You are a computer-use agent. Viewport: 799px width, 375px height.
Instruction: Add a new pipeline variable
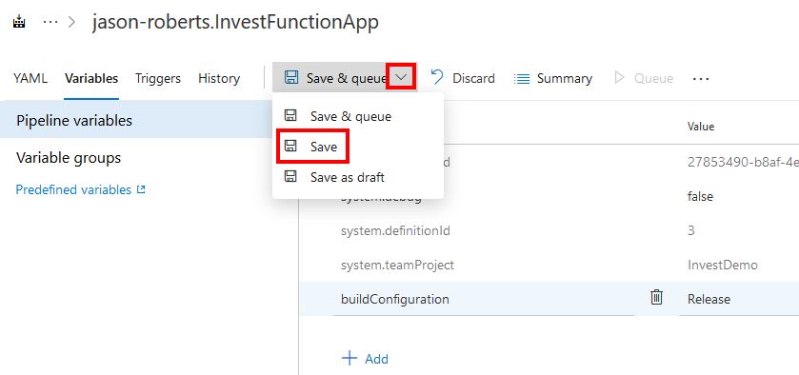coord(365,359)
